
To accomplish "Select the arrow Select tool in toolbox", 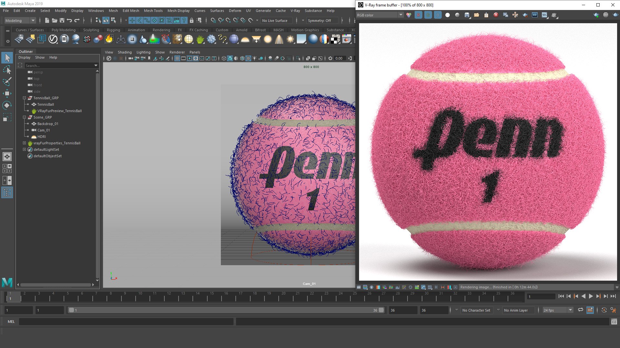I will click(7, 58).
